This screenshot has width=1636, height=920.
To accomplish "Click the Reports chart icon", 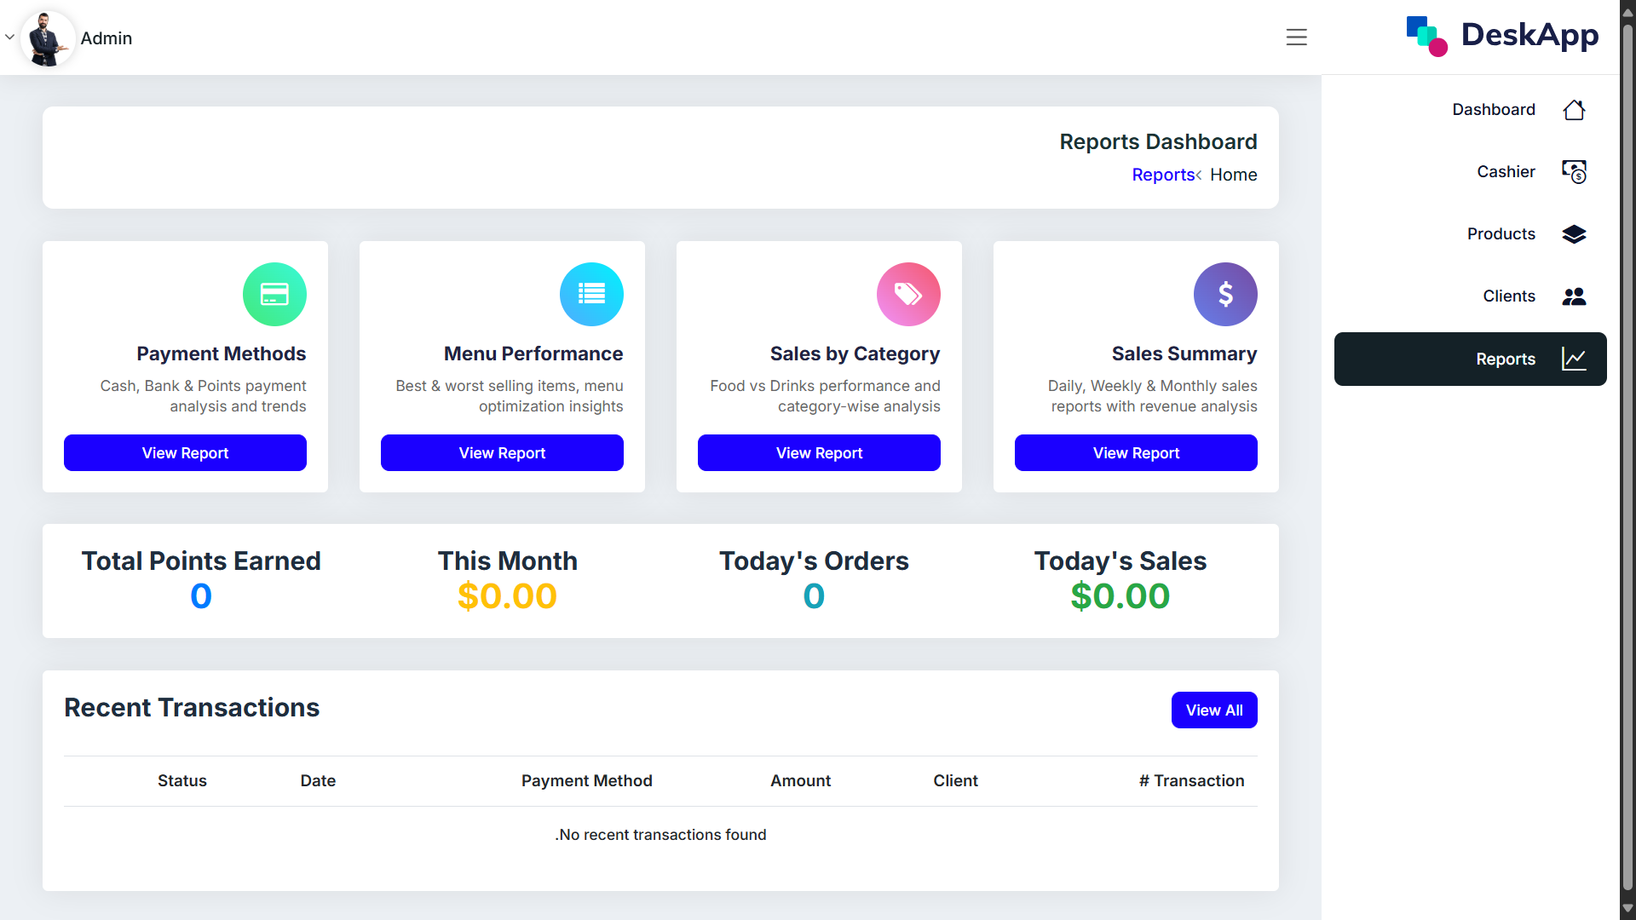I will [x=1573, y=359].
